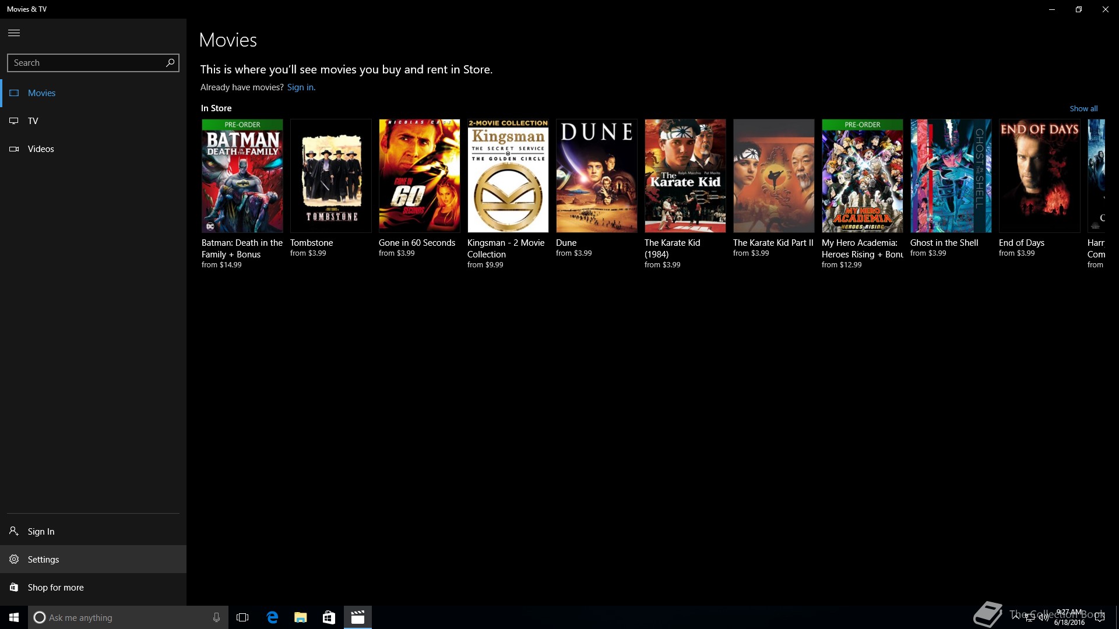
Task: Open Microsoft Edge from taskbar
Action: pos(272,617)
